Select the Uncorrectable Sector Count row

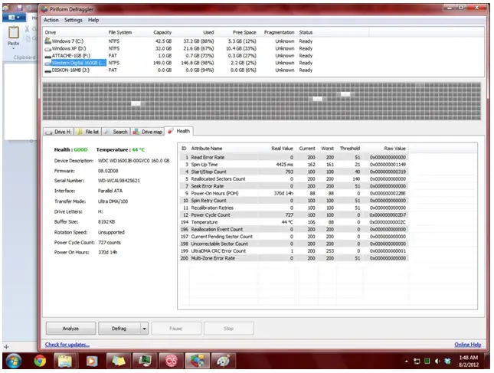point(293,244)
